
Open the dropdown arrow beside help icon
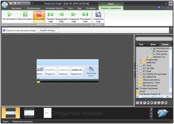point(162,8)
